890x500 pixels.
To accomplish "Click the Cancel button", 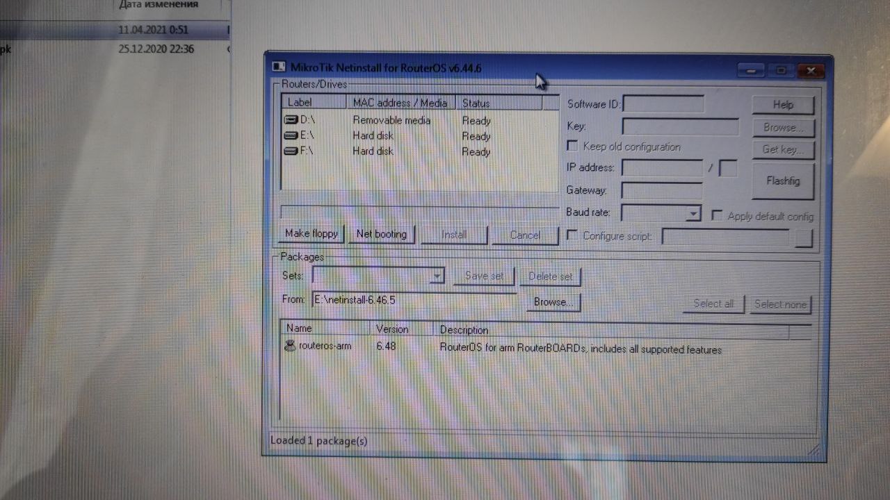I will [525, 235].
